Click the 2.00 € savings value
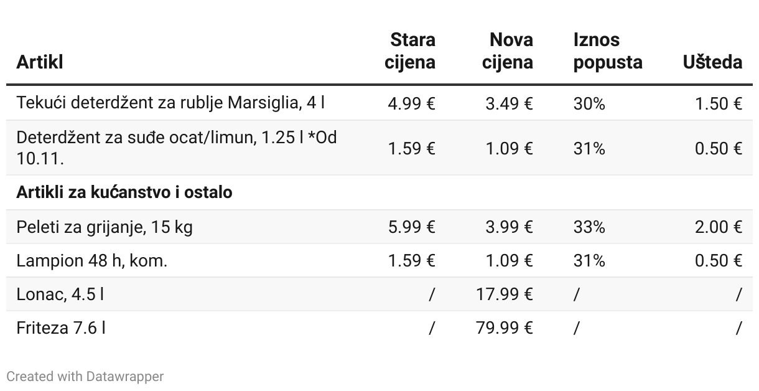The height and width of the screenshot is (391, 759). 719,227
